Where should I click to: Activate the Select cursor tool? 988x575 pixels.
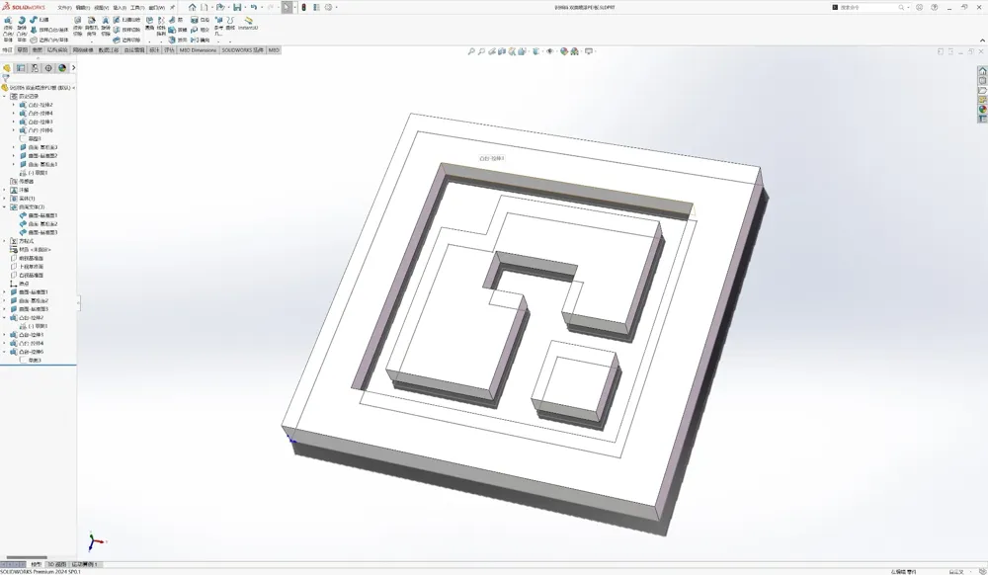[x=287, y=7]
